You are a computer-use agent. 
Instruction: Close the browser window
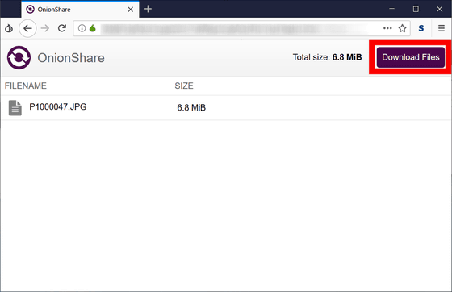pos(439,9)
